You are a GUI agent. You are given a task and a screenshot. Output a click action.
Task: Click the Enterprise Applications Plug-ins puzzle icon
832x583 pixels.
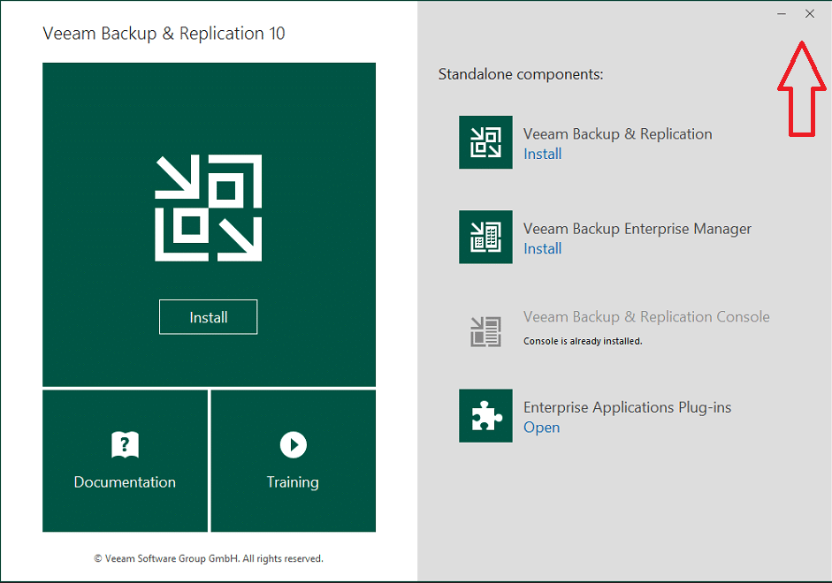point(485,415)
